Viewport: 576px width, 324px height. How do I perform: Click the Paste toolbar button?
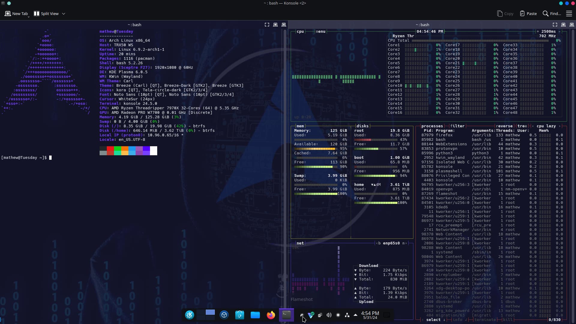528,14
